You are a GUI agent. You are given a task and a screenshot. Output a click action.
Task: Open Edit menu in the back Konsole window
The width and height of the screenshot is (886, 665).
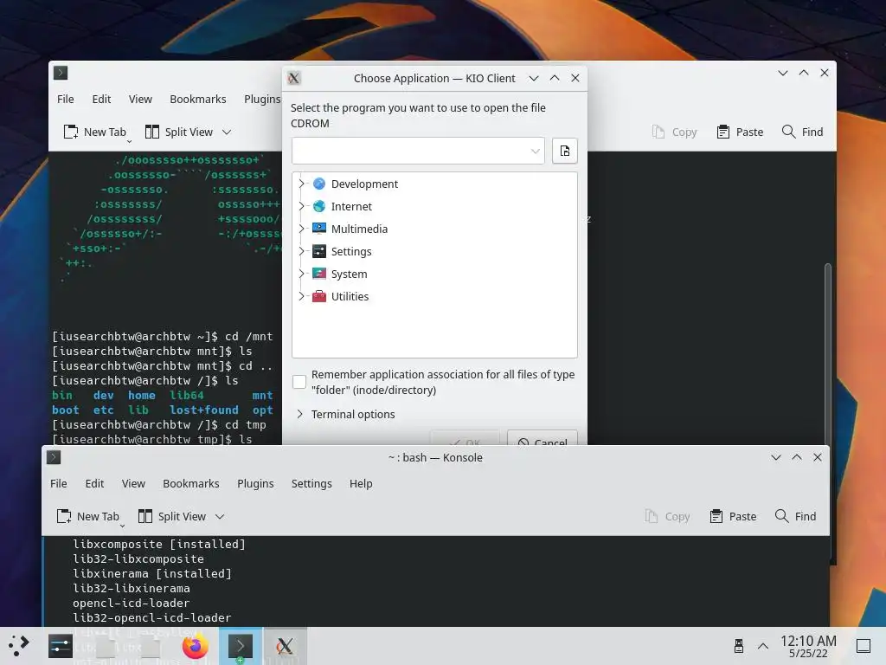click(x=101, y=99)
